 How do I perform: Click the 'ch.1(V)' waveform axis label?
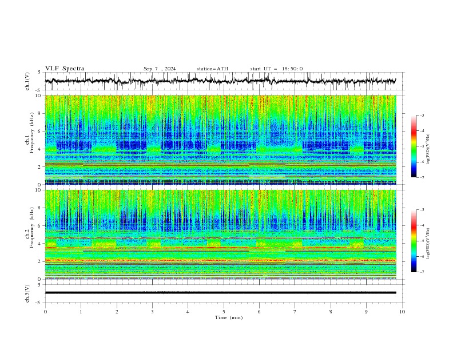(27, 81)
